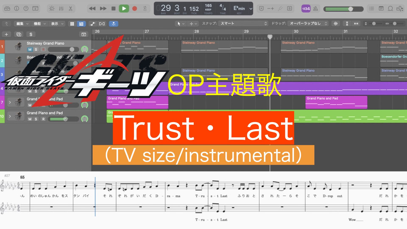The height and width of the screenshot is (229, 407).
Task: Adjust pan knob on track 1
Action: coord(85,49)
